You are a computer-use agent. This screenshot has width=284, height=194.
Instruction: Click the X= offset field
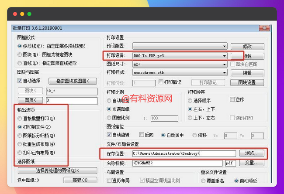pyautogui.click(x=231, y=136)
